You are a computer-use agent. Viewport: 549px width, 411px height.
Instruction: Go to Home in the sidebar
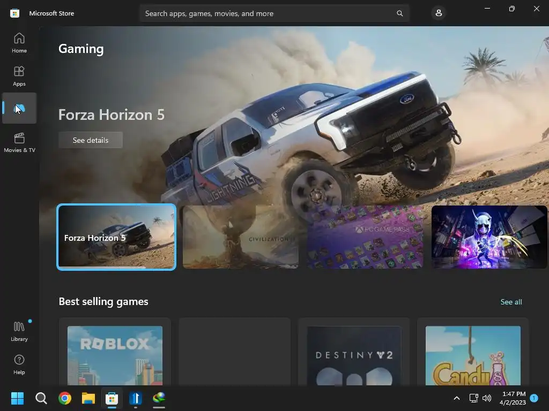[19, 43]
